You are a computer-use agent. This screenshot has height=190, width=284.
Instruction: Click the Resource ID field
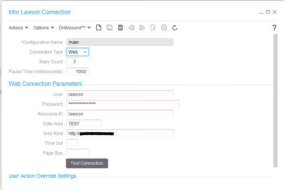[120, 114]
